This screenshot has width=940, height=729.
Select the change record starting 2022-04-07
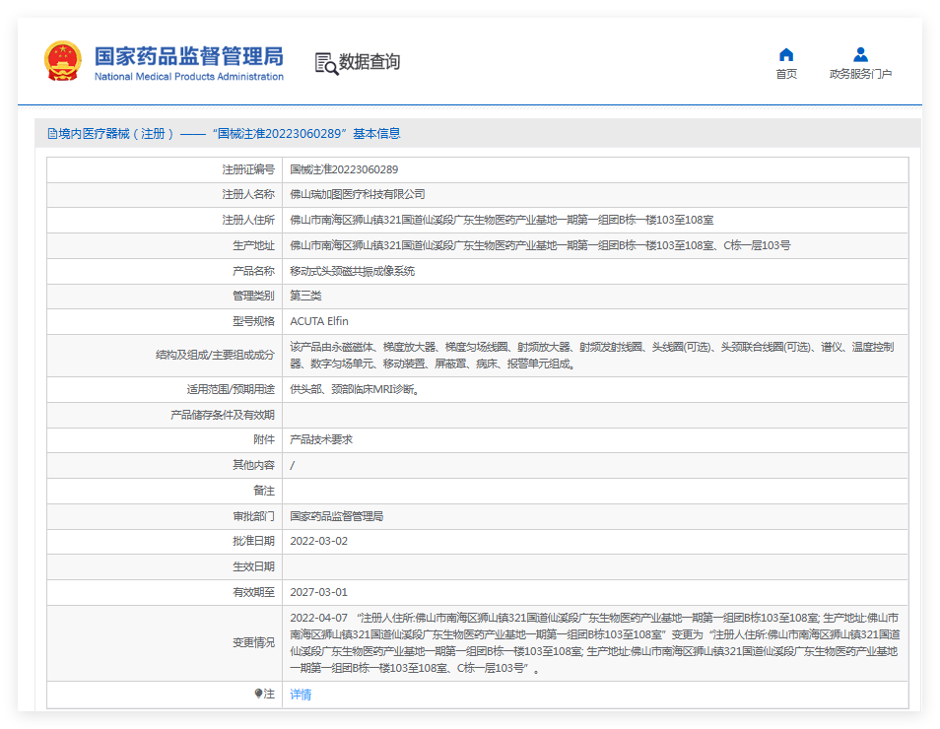click(x=595, y=642)
